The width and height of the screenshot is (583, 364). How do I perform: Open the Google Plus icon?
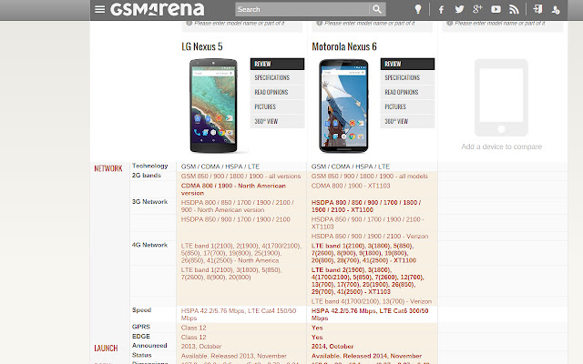coord(477,9)
